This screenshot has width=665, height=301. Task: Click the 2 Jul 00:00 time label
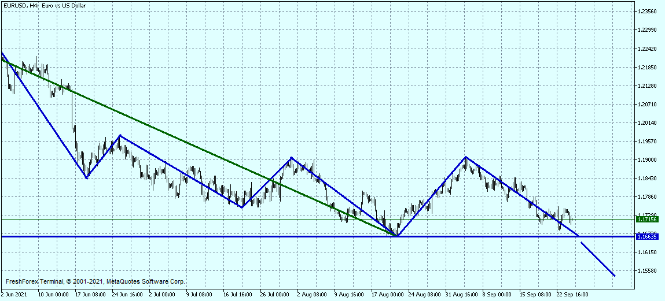[163, 294]
